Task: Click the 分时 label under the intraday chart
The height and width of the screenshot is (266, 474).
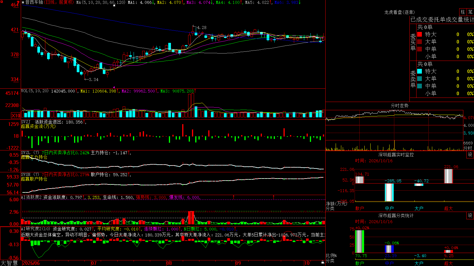Action: click(468, 148)
